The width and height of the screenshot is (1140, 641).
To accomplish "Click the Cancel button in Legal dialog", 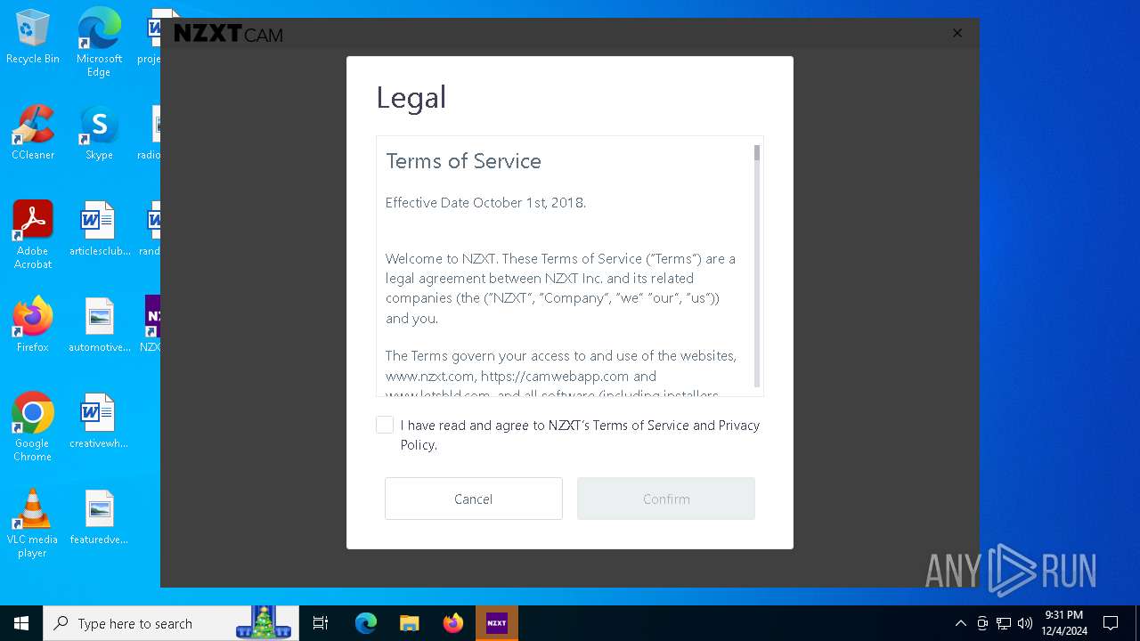I will click(x=474, y=499).
